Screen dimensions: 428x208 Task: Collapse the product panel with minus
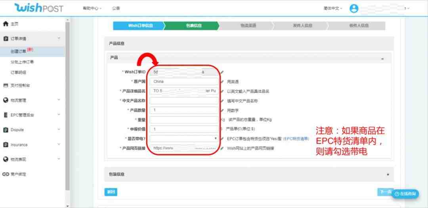tap(382, 59)
